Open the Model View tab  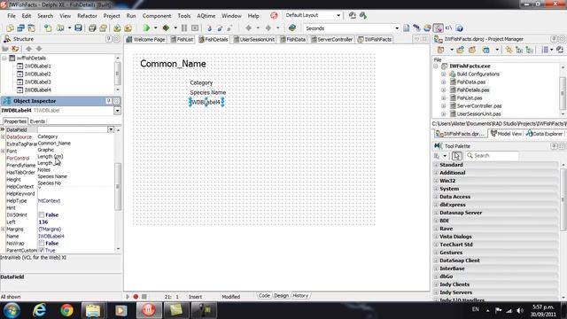click(x=506, y=134)
